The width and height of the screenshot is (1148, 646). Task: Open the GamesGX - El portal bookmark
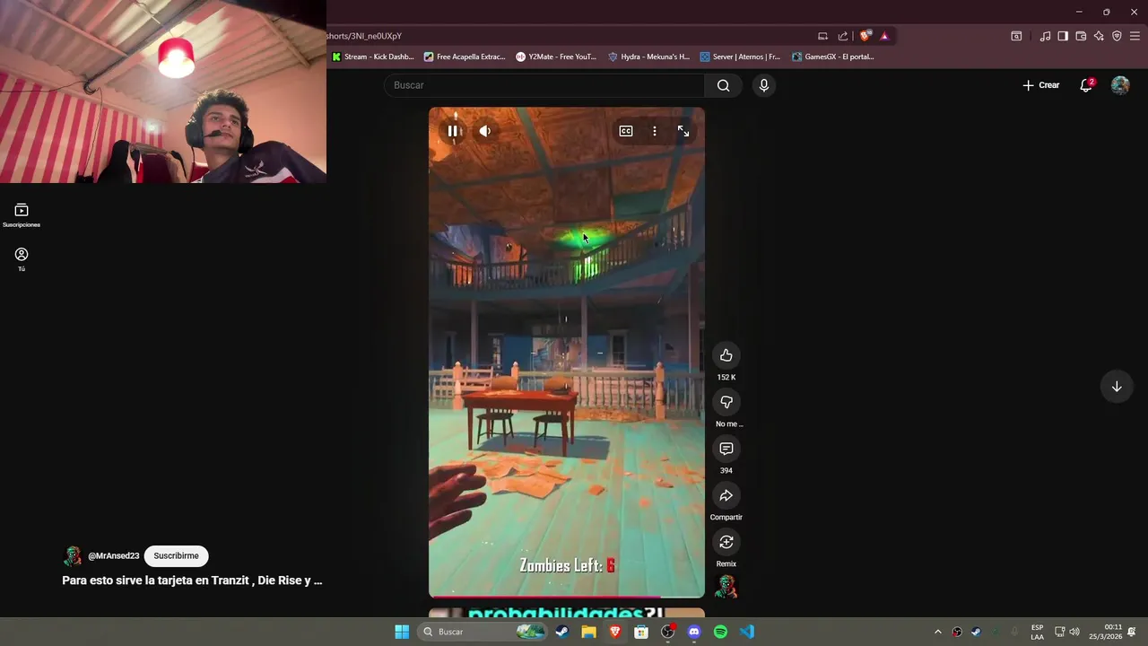point(832,57)
